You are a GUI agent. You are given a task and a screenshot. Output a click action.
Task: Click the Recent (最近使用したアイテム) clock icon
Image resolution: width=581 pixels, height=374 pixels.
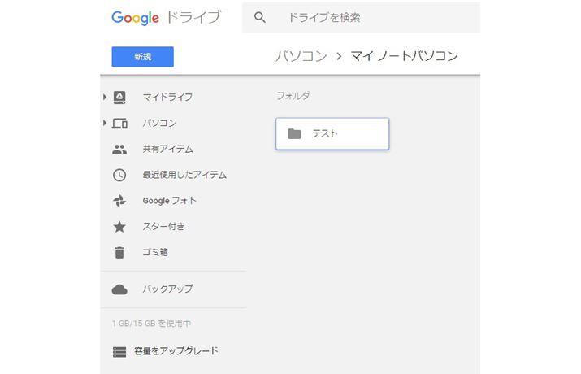119,175
